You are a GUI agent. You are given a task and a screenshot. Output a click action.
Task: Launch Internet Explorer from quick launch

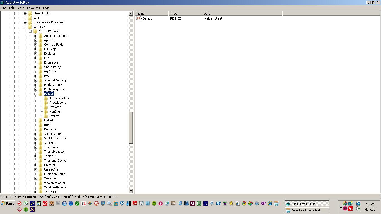click(270, 203)
